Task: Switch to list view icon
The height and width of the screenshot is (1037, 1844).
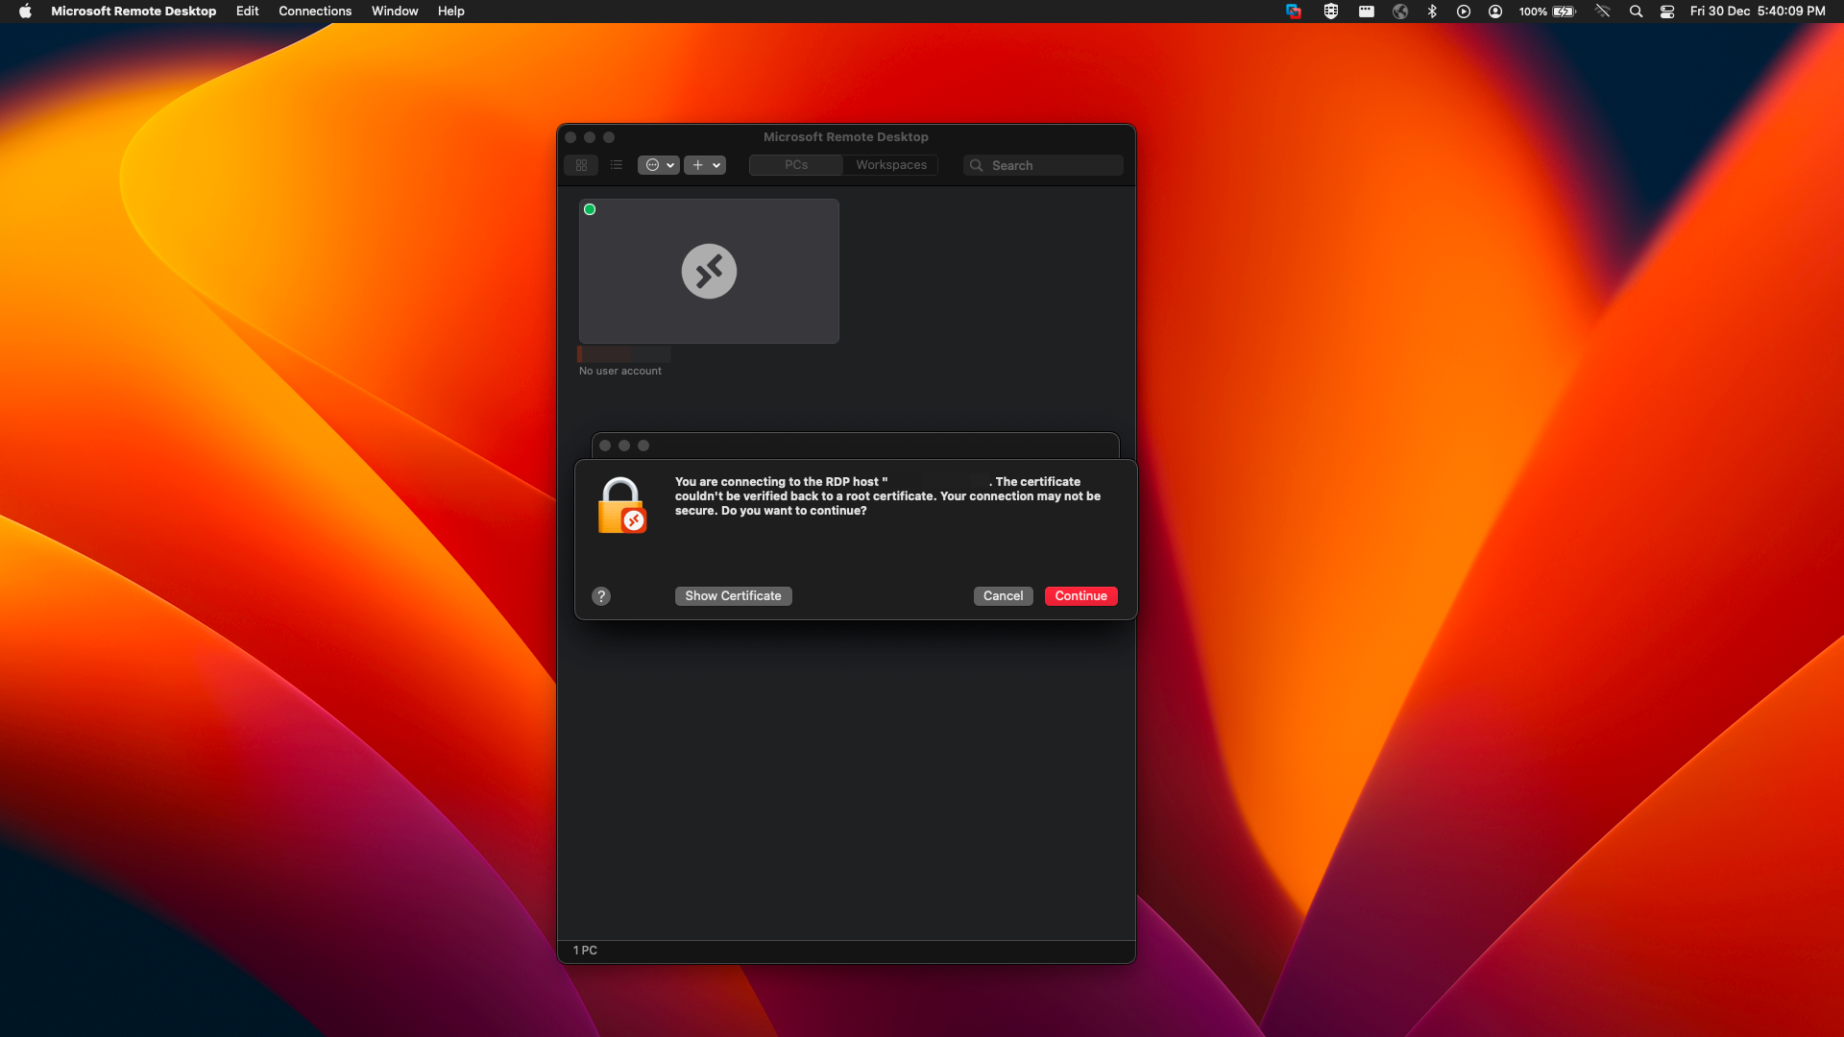Action: [617, 165]
